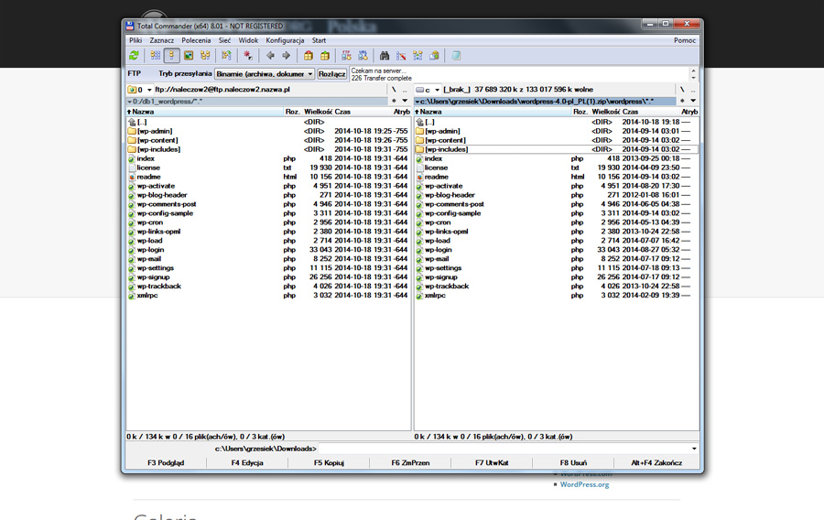
Task: Click the red star selection icon
Action: (247, 56)
